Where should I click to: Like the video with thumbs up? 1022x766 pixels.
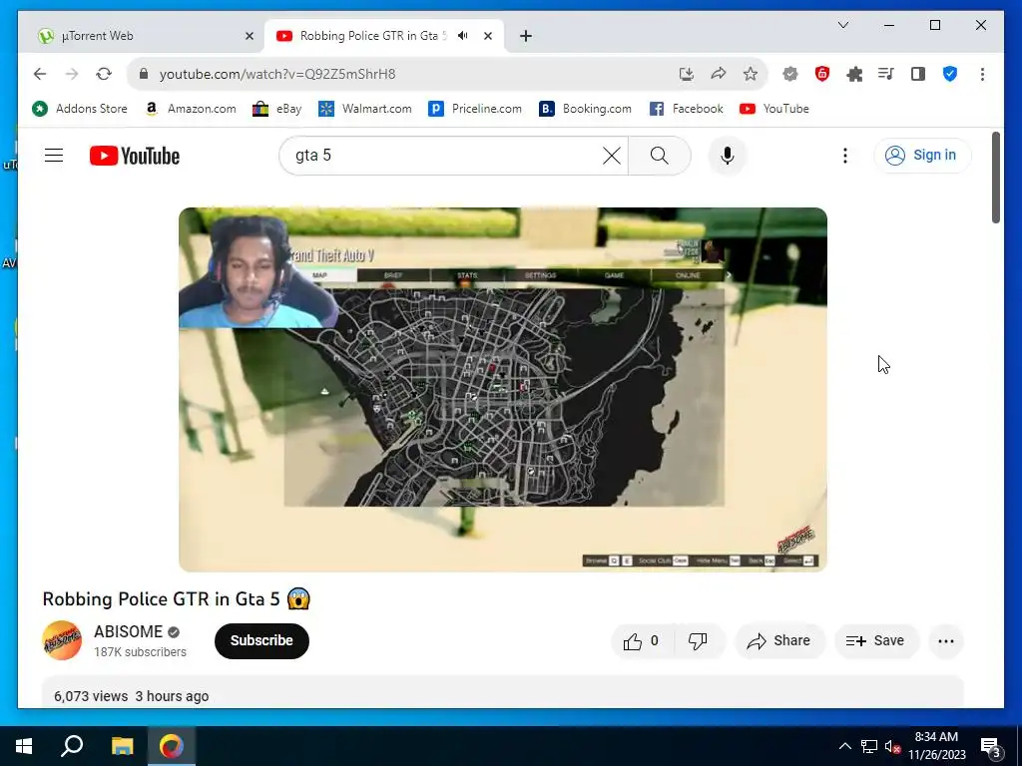642,641
